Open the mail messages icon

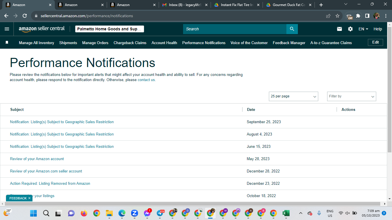point(339,29)
